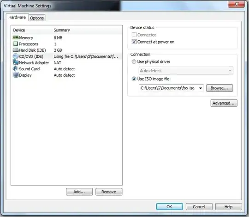Click the CD/DVD (IDE) disc icon
The height and width of the screenshot is (217, 249).
click(16, 56)
